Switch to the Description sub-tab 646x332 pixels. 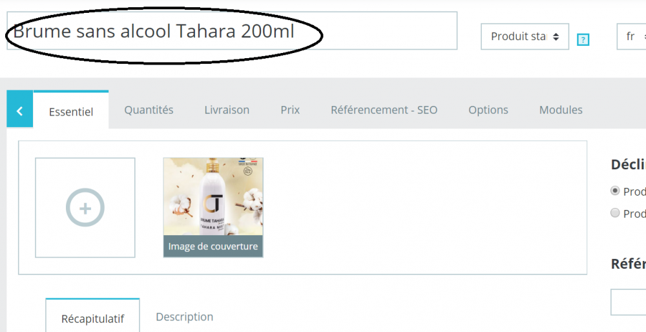pyautogui.click(x=184, y=316)
